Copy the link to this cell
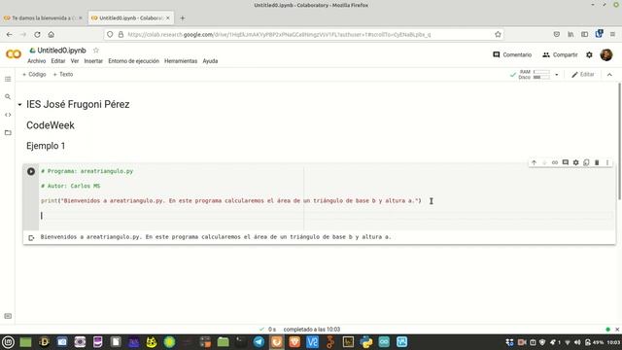Viewport: 622px width, 350px height. [x=555, y=162]
